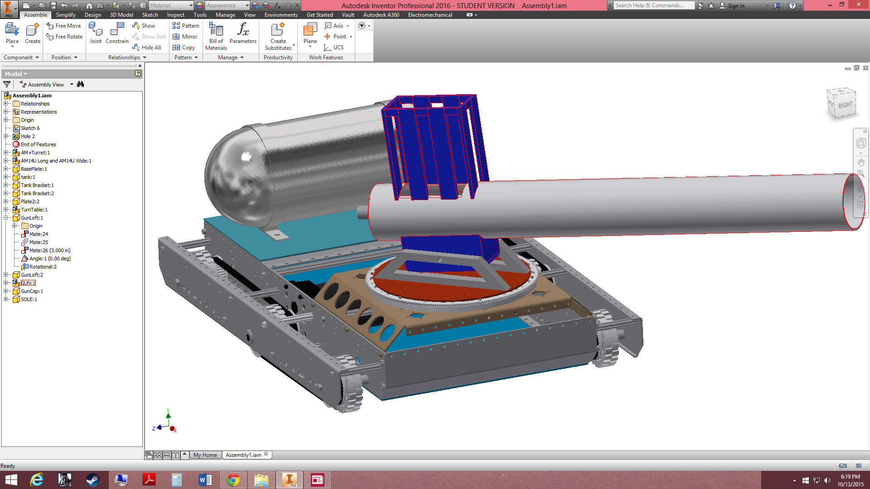The width and height of the screenshot is (870, 489).
Task: Open the Assembly View dropdown
Action: pos(72,85)
